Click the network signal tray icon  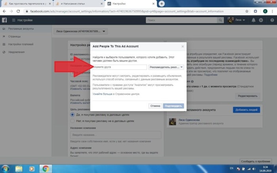[249, 169]
